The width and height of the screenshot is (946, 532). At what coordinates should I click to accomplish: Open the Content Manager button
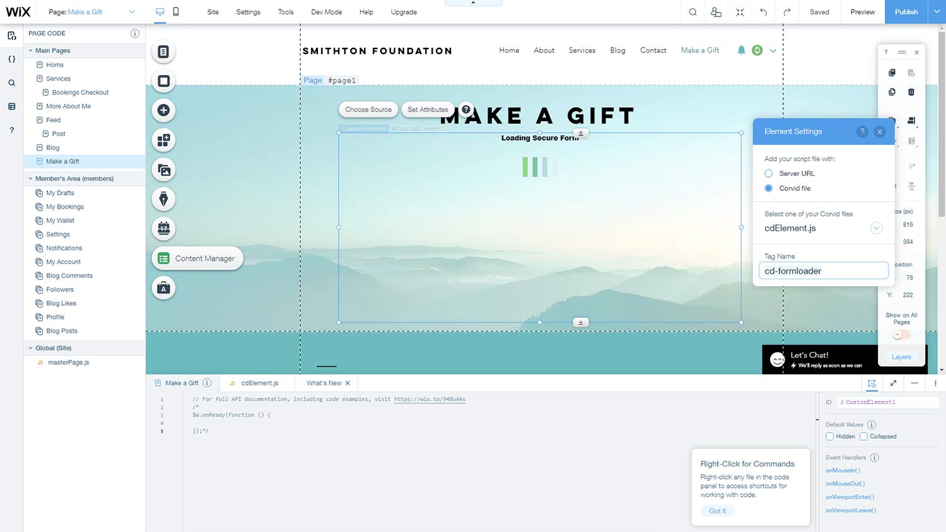(x=197, y=258)
